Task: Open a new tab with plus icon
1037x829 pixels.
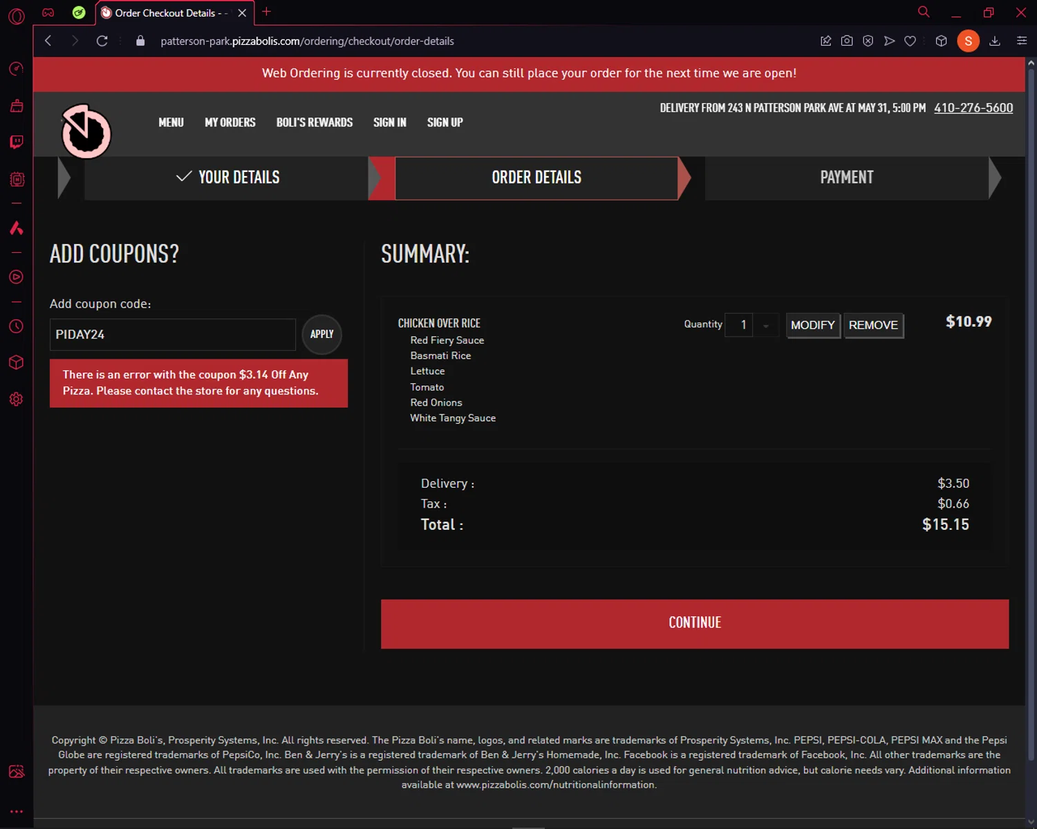Action: (x=266, y=12)
